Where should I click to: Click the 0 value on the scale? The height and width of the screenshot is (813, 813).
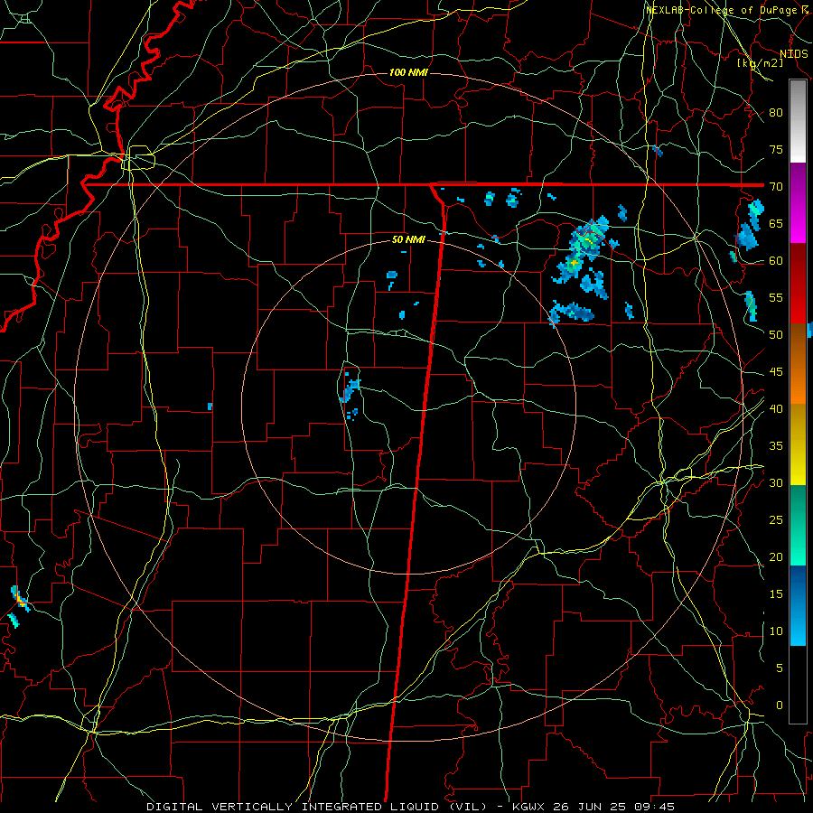(x=780, y=706)
